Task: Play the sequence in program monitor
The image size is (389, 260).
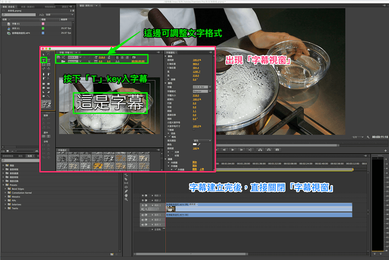Action: [233, 150]
